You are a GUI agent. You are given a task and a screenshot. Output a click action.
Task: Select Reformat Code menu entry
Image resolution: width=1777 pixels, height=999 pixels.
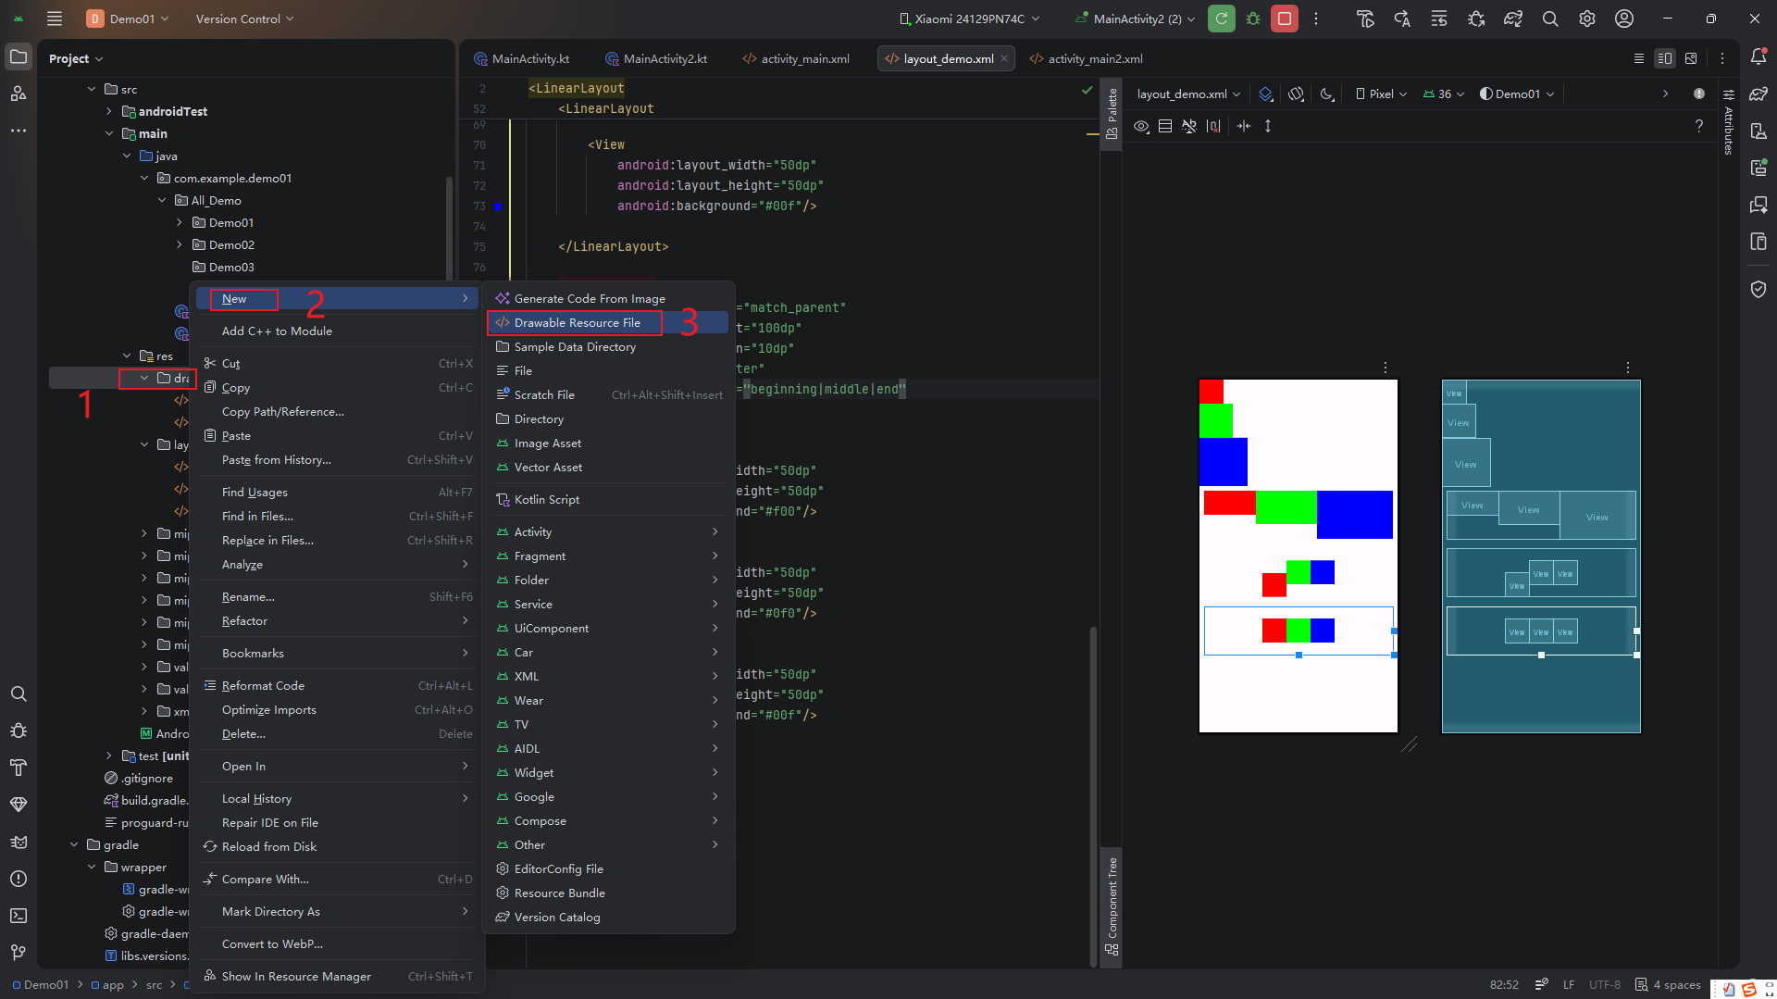coord(338,685)
